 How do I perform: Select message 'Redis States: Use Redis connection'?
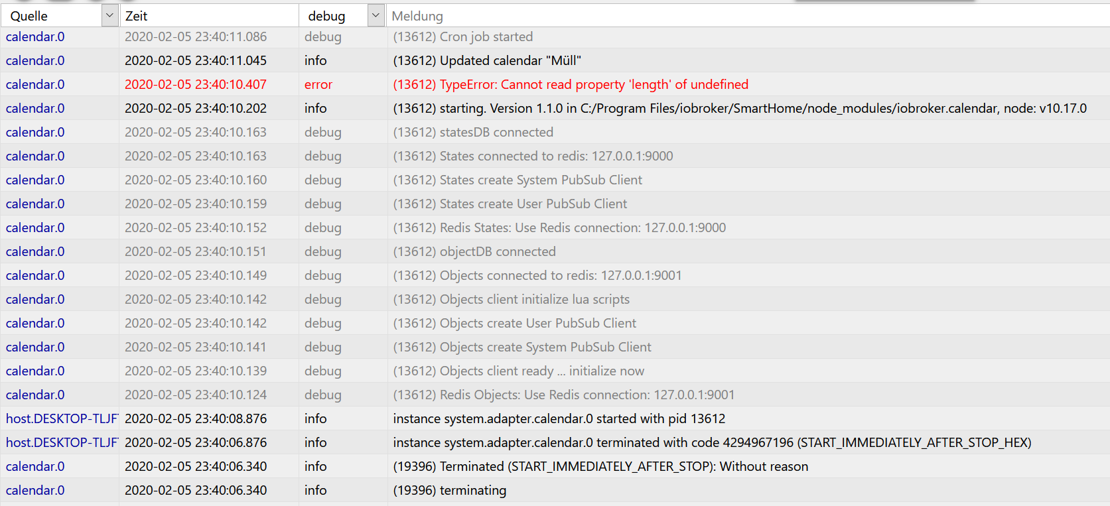click(x=559, y=227)
